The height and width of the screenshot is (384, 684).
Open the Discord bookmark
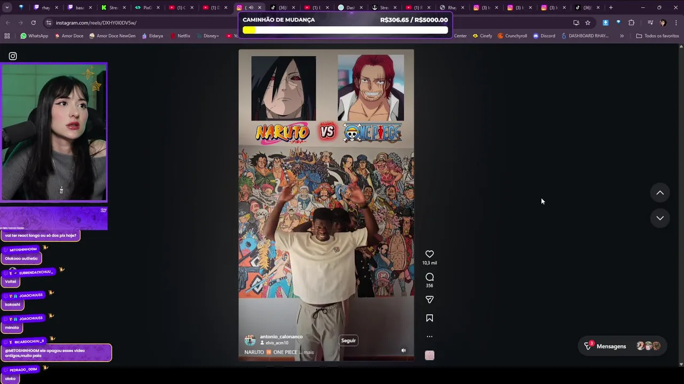click(x=544, y=36)
